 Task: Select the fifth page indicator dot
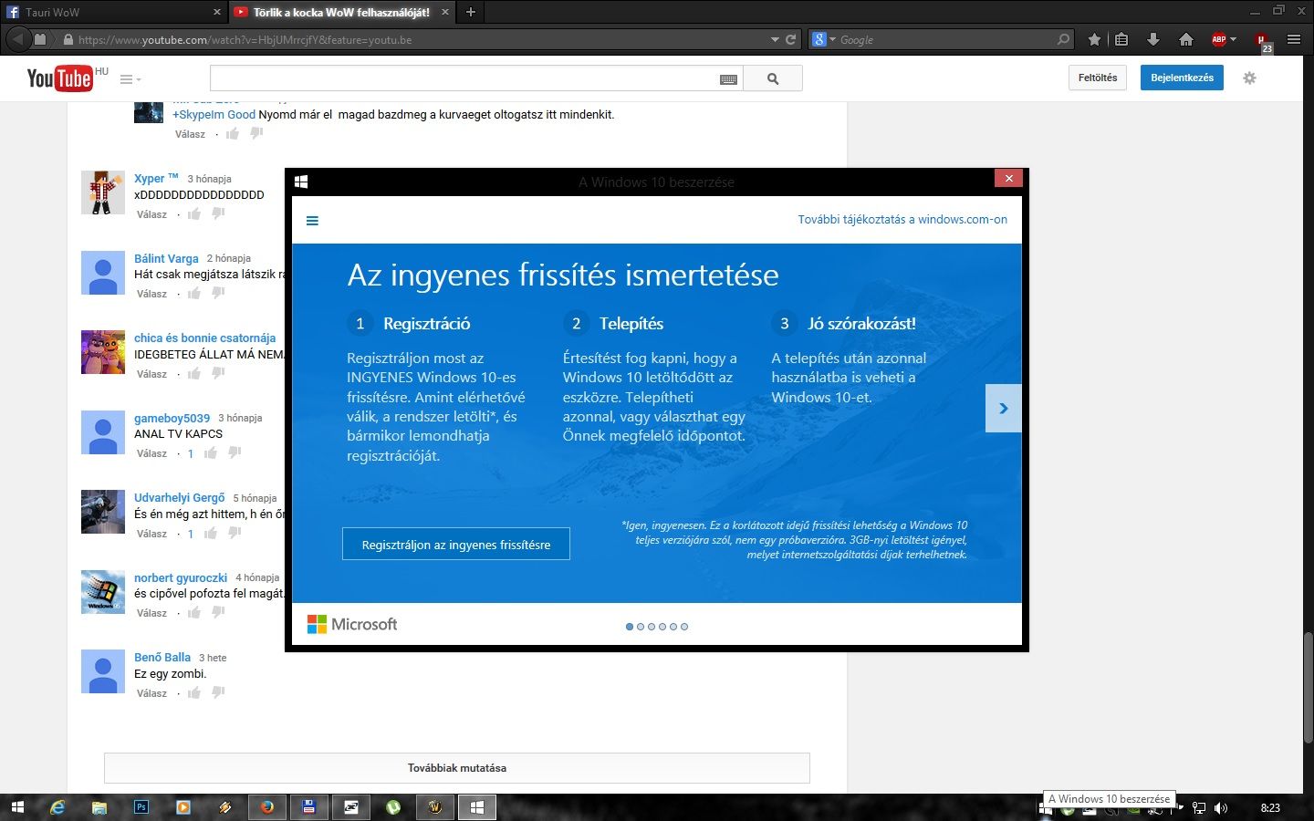(673, 627)
